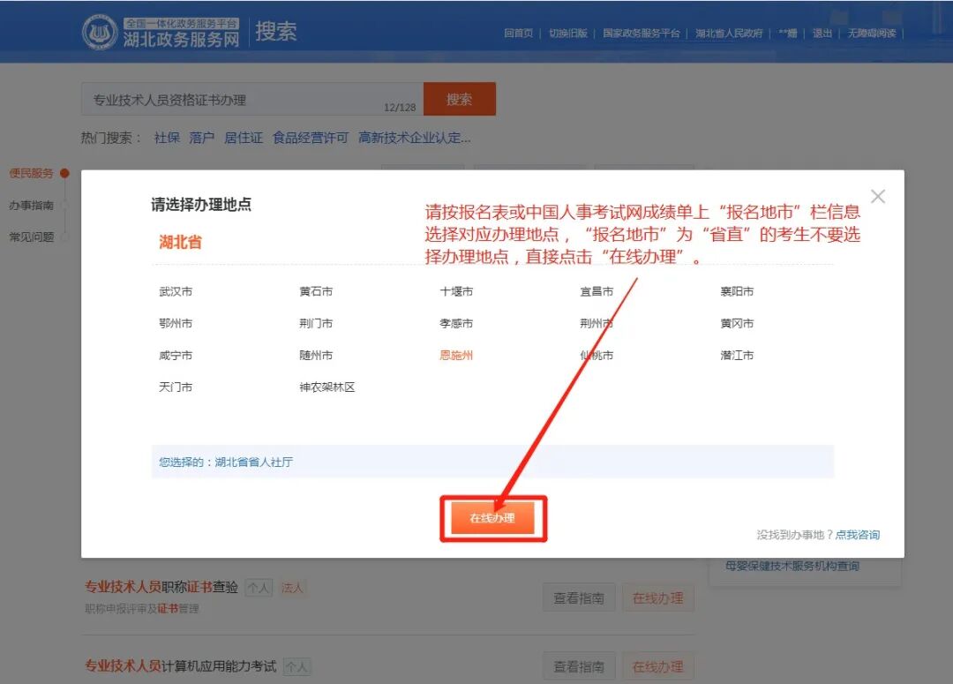The image size is (953, 684).
Task: Click 切换旧版 in the header
Action: pyautogui.click(x=568, y=34)
